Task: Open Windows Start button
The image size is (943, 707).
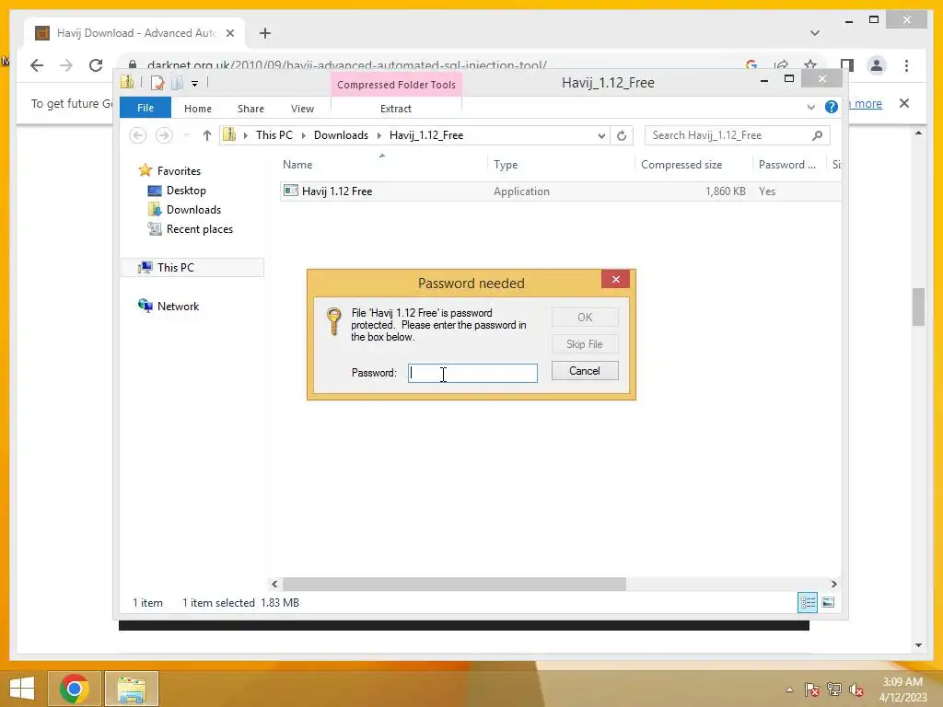Action: point(22,689)
